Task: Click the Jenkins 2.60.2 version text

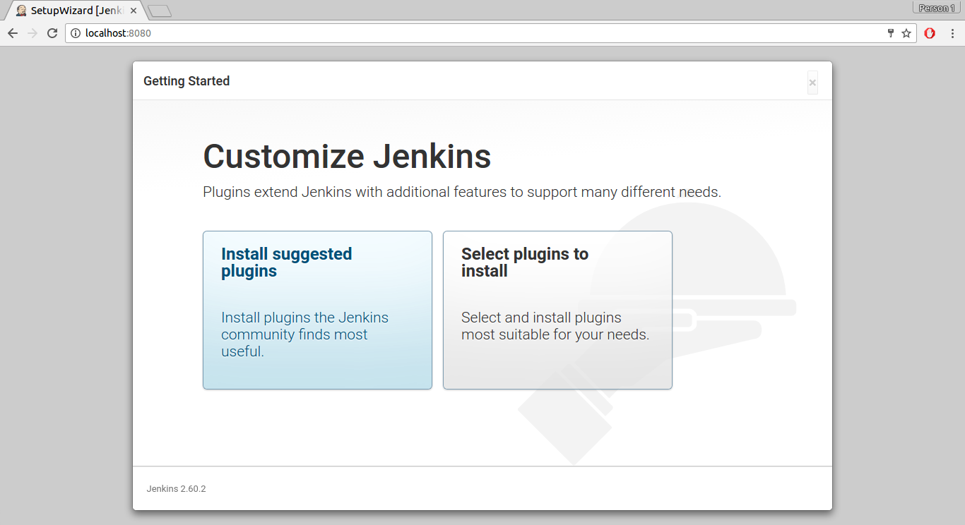Action: 176,488
